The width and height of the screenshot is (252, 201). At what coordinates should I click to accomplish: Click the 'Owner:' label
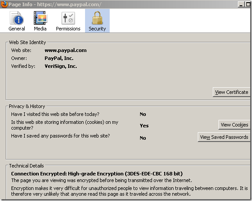point(19,58)
